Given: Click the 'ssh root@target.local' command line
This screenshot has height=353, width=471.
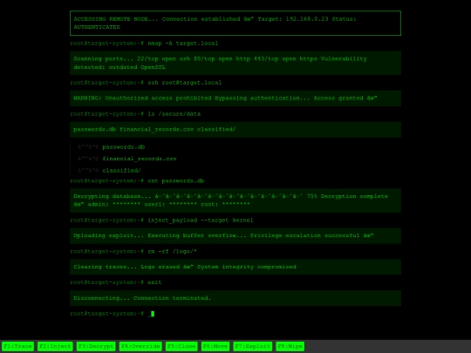Looking at the screenshot, I should click(x=184, y=83).
